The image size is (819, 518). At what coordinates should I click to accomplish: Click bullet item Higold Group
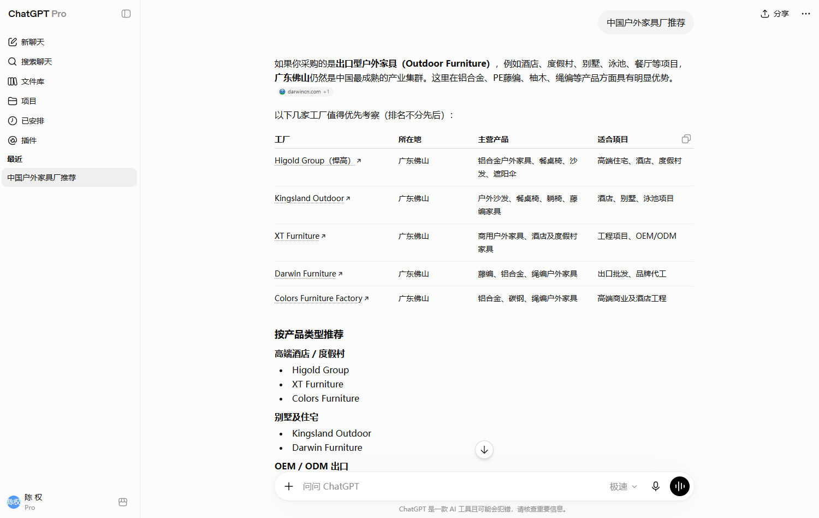(x=321, y=370)
